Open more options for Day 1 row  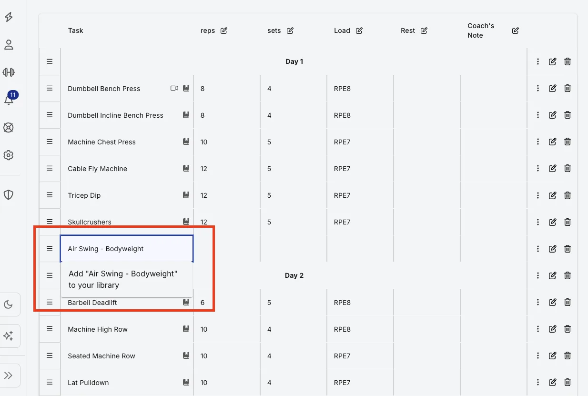click(x=538, y=61)
